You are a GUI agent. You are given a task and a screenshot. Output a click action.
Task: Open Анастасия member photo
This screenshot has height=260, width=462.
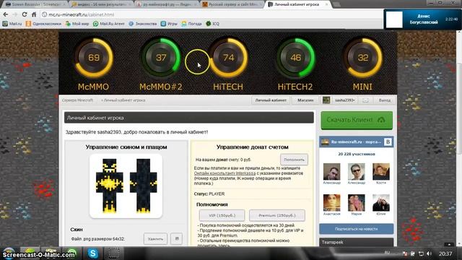pos(331,202)
